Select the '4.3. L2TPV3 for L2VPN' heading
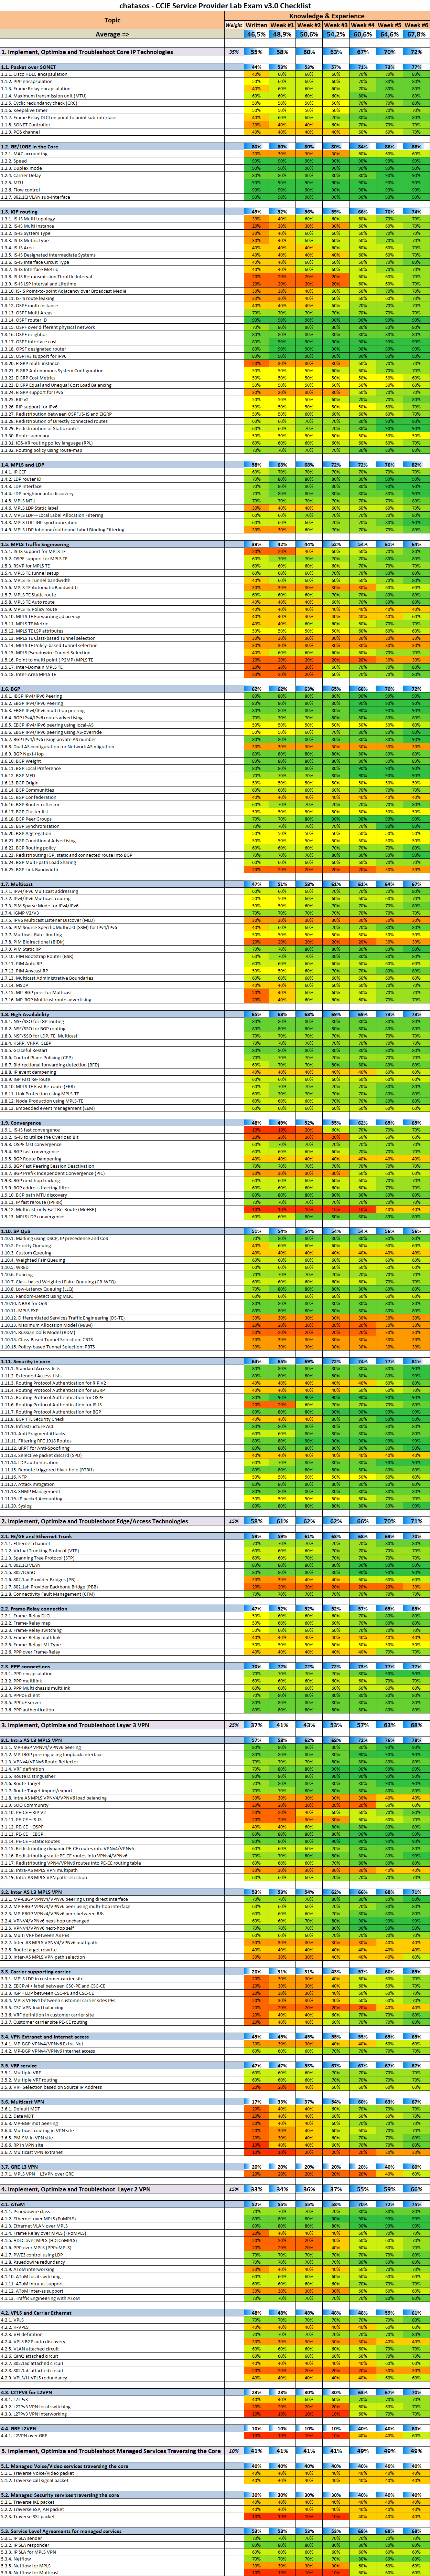Viewport: 430px width, 2576px height. (112, 2392)
